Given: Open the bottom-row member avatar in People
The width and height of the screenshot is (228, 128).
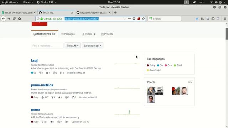Looking at the screenshot, I should pyautogui.click(x=151, y=99).
